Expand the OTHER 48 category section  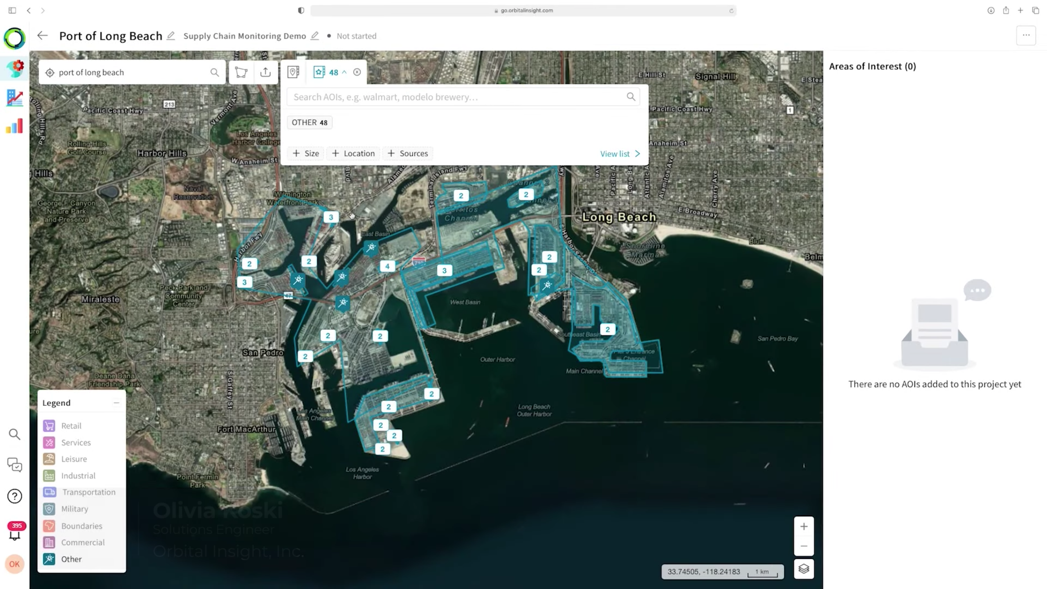pyautogui.click(x=309, y=122)
